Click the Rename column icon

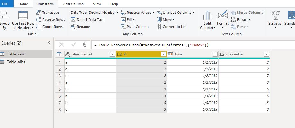click(73, 27)
